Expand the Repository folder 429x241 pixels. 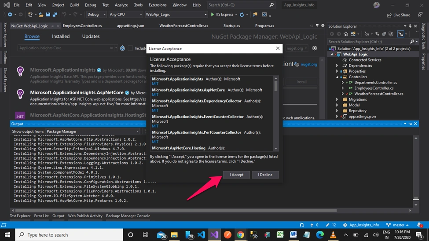pos(337,111)
